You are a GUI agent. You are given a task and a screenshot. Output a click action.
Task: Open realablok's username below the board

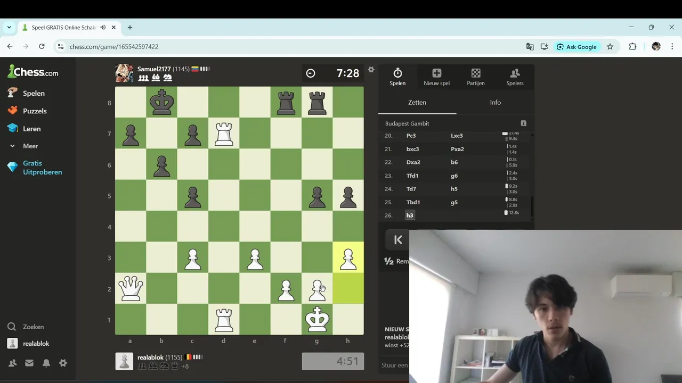coord(151,357)
